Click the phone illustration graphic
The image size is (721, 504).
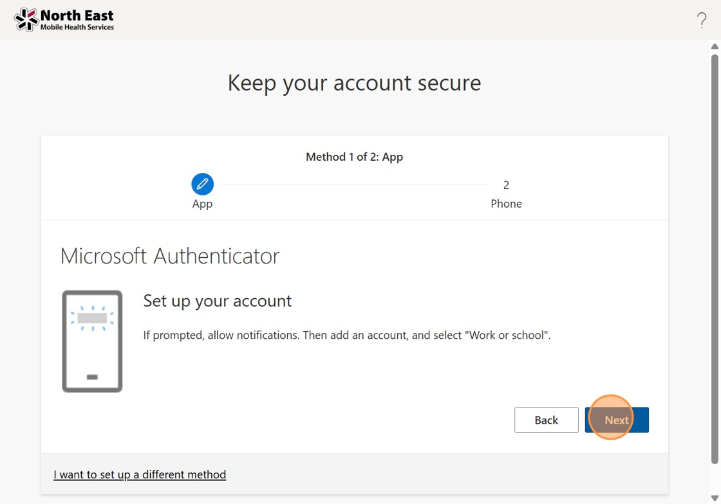(x=92, y=341)
